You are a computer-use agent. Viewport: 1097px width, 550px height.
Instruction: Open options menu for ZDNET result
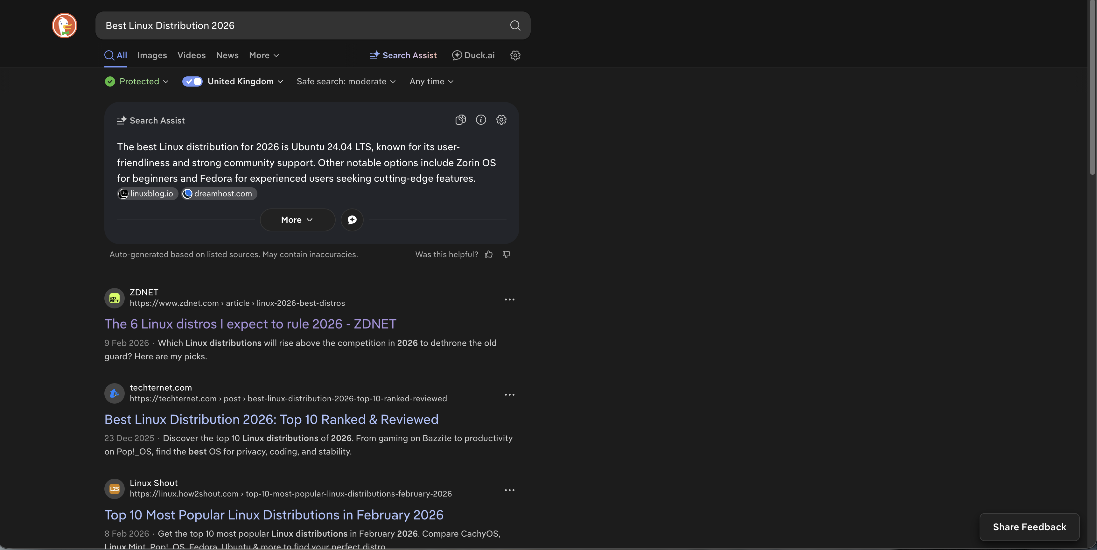pyautogui.click(x=509, y=300)
